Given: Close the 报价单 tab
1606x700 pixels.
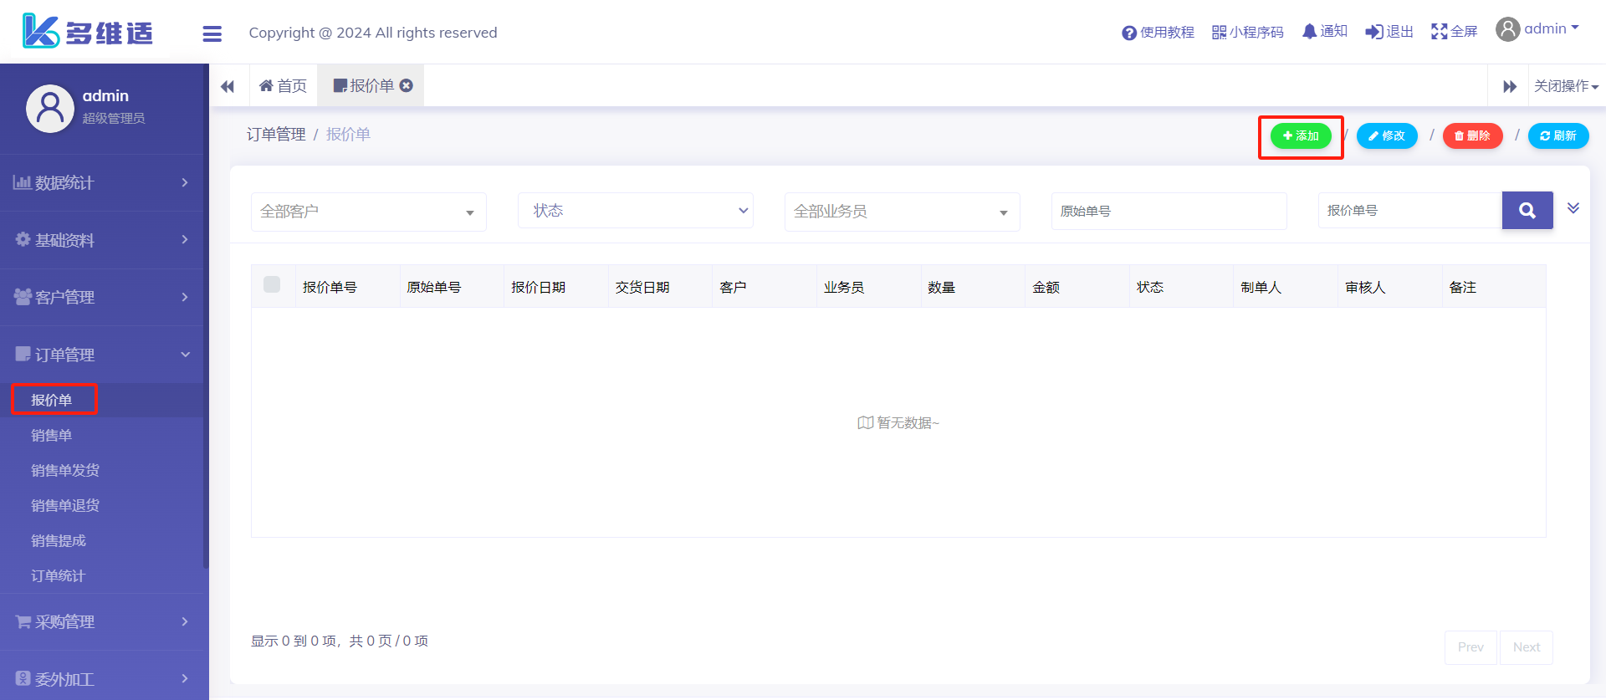Looking at the screenshot, I should [407, 85].
